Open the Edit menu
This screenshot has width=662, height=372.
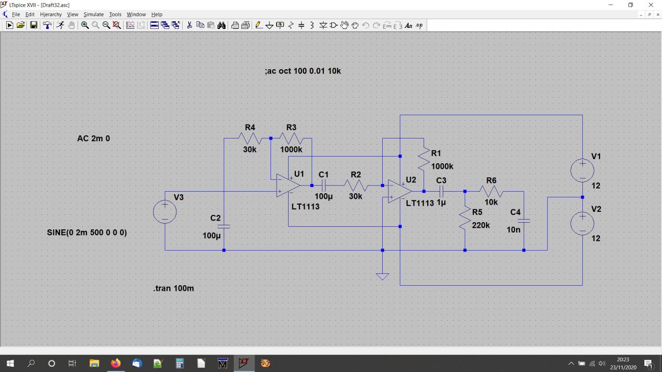click(30, 14)
